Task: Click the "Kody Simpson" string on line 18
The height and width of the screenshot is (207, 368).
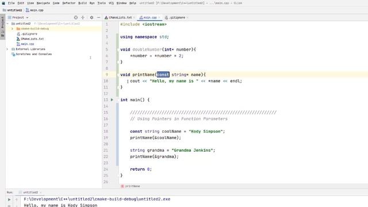Action: 205,132
